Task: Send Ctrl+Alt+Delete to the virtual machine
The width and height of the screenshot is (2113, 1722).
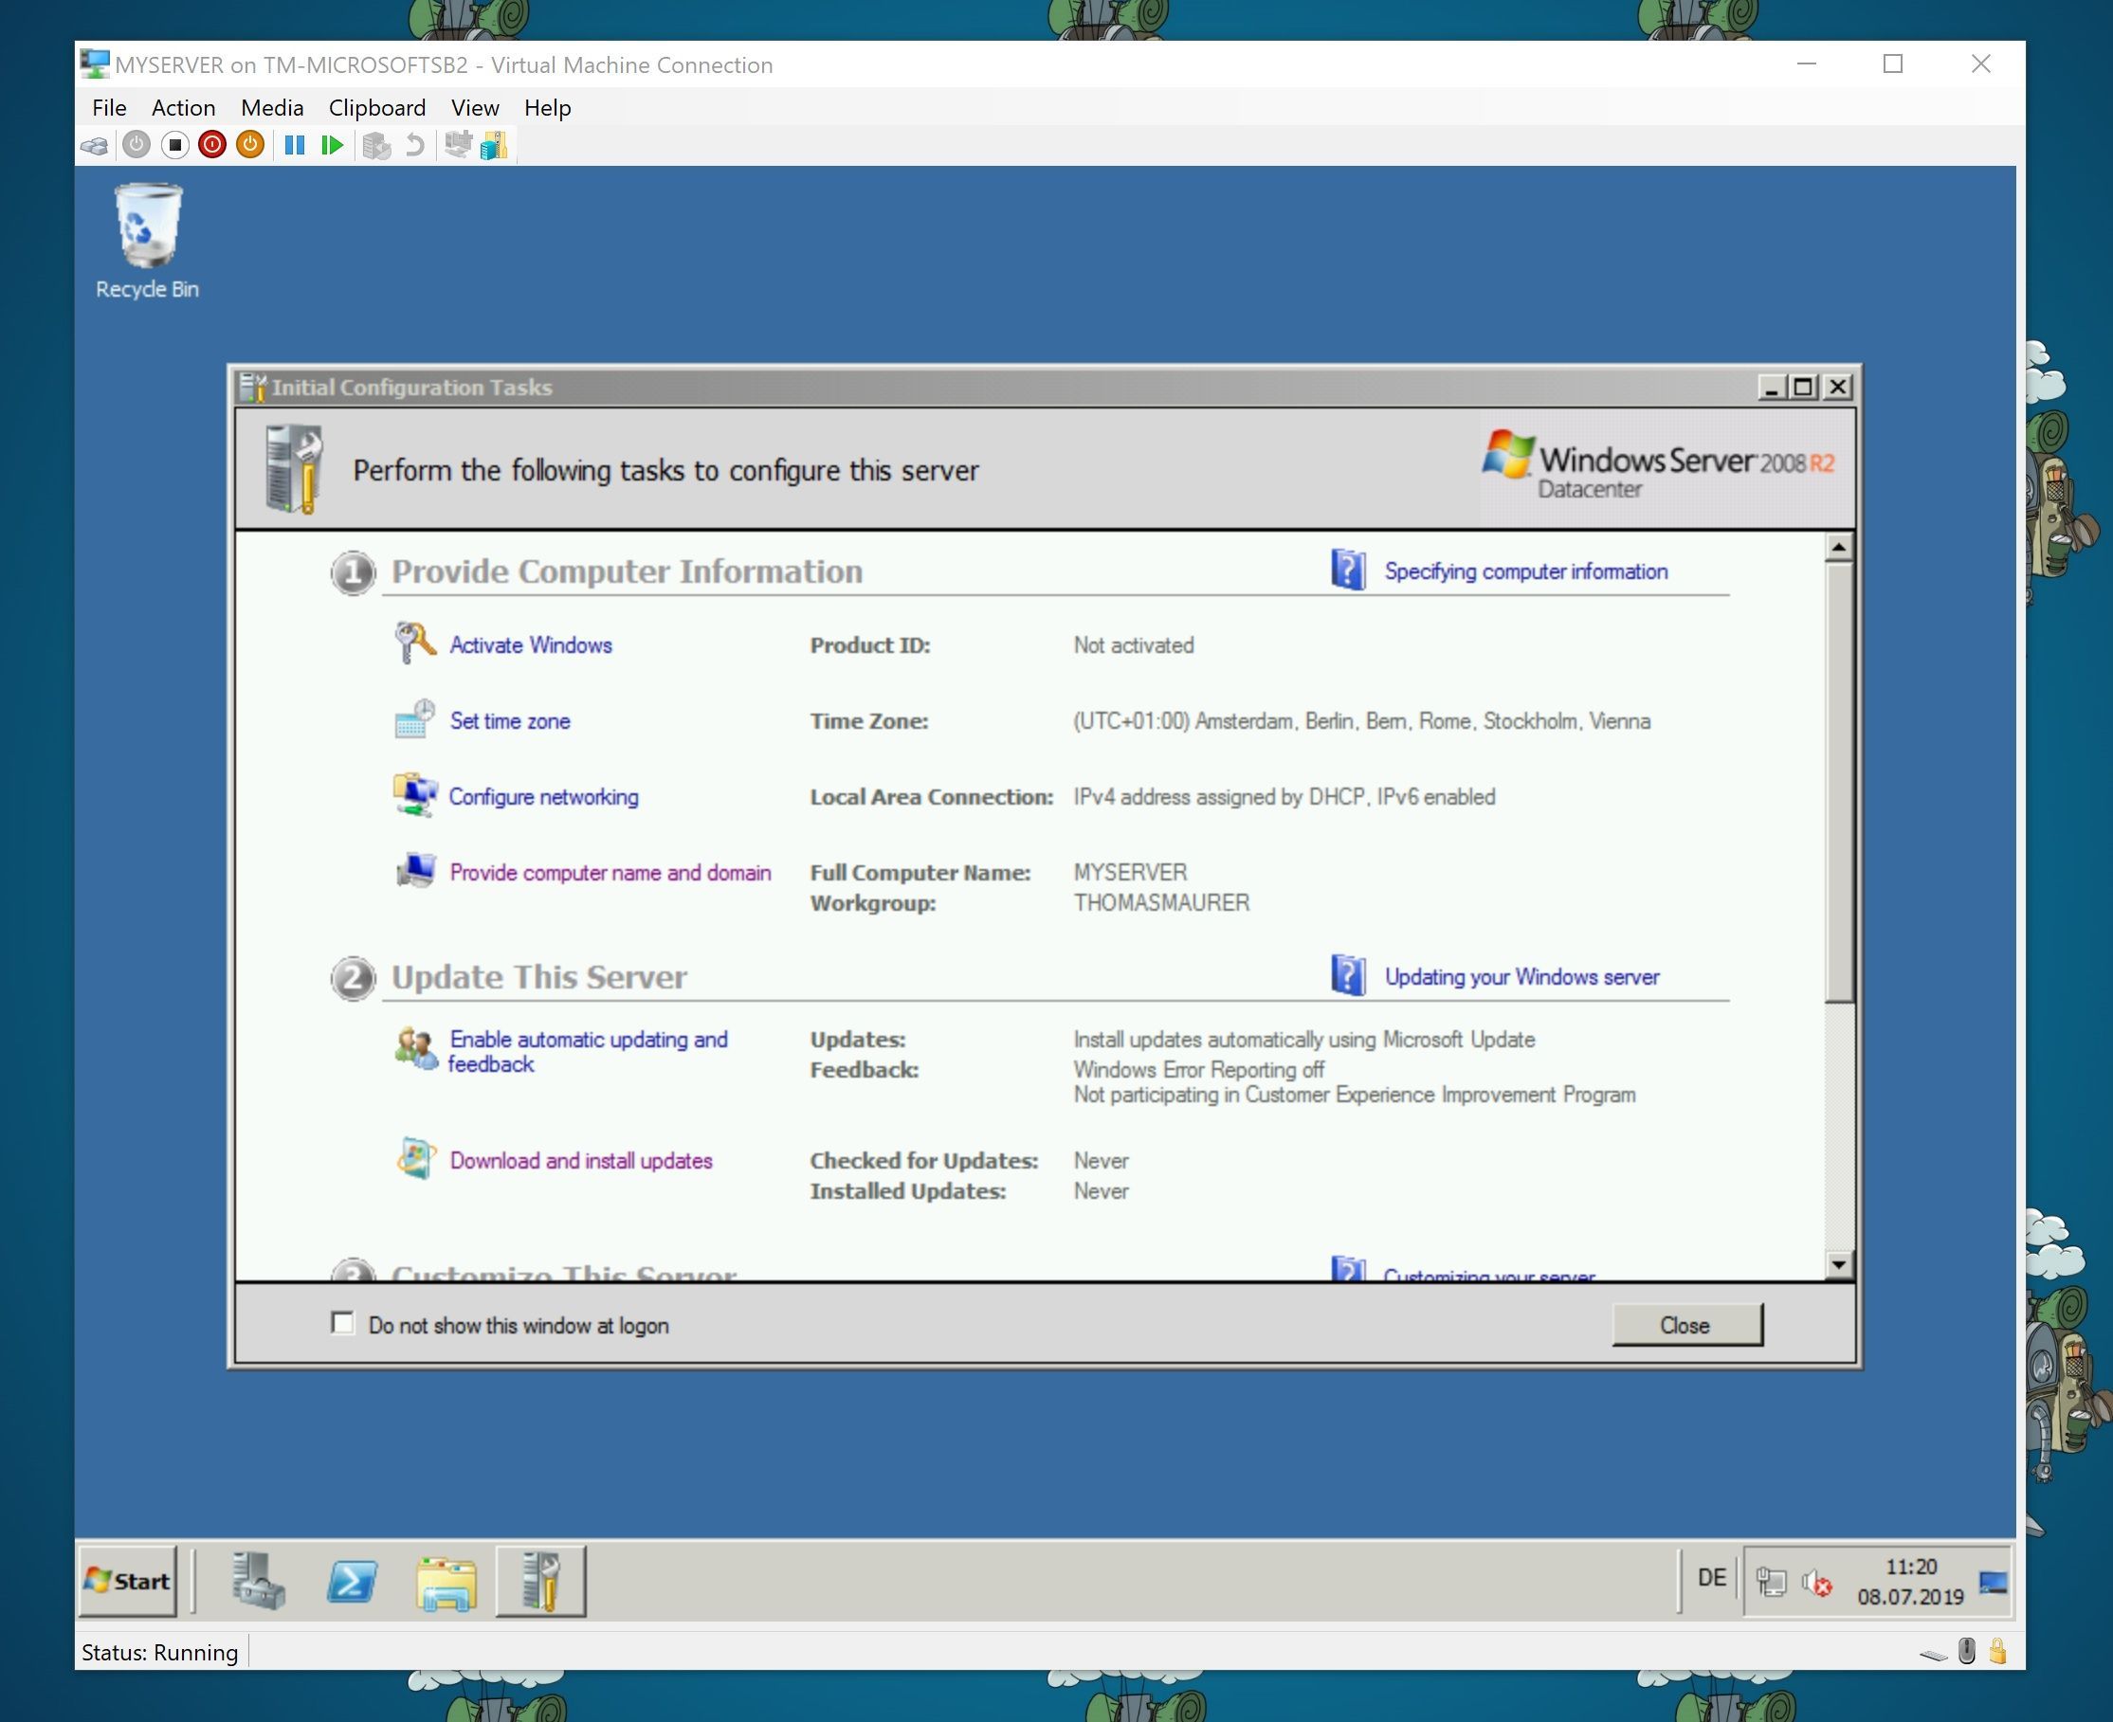Action: coord(94,146)
